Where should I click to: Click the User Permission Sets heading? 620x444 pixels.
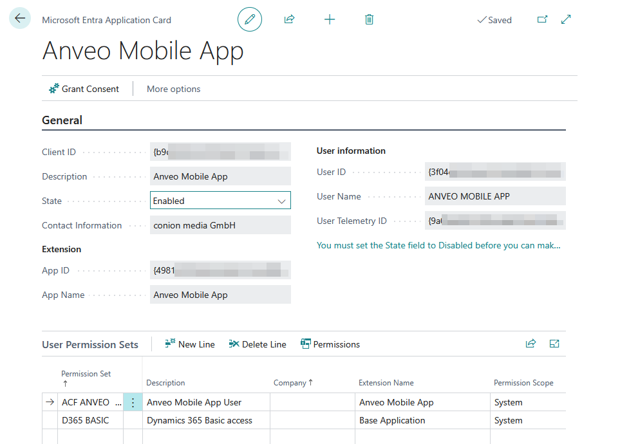[90, 345]
